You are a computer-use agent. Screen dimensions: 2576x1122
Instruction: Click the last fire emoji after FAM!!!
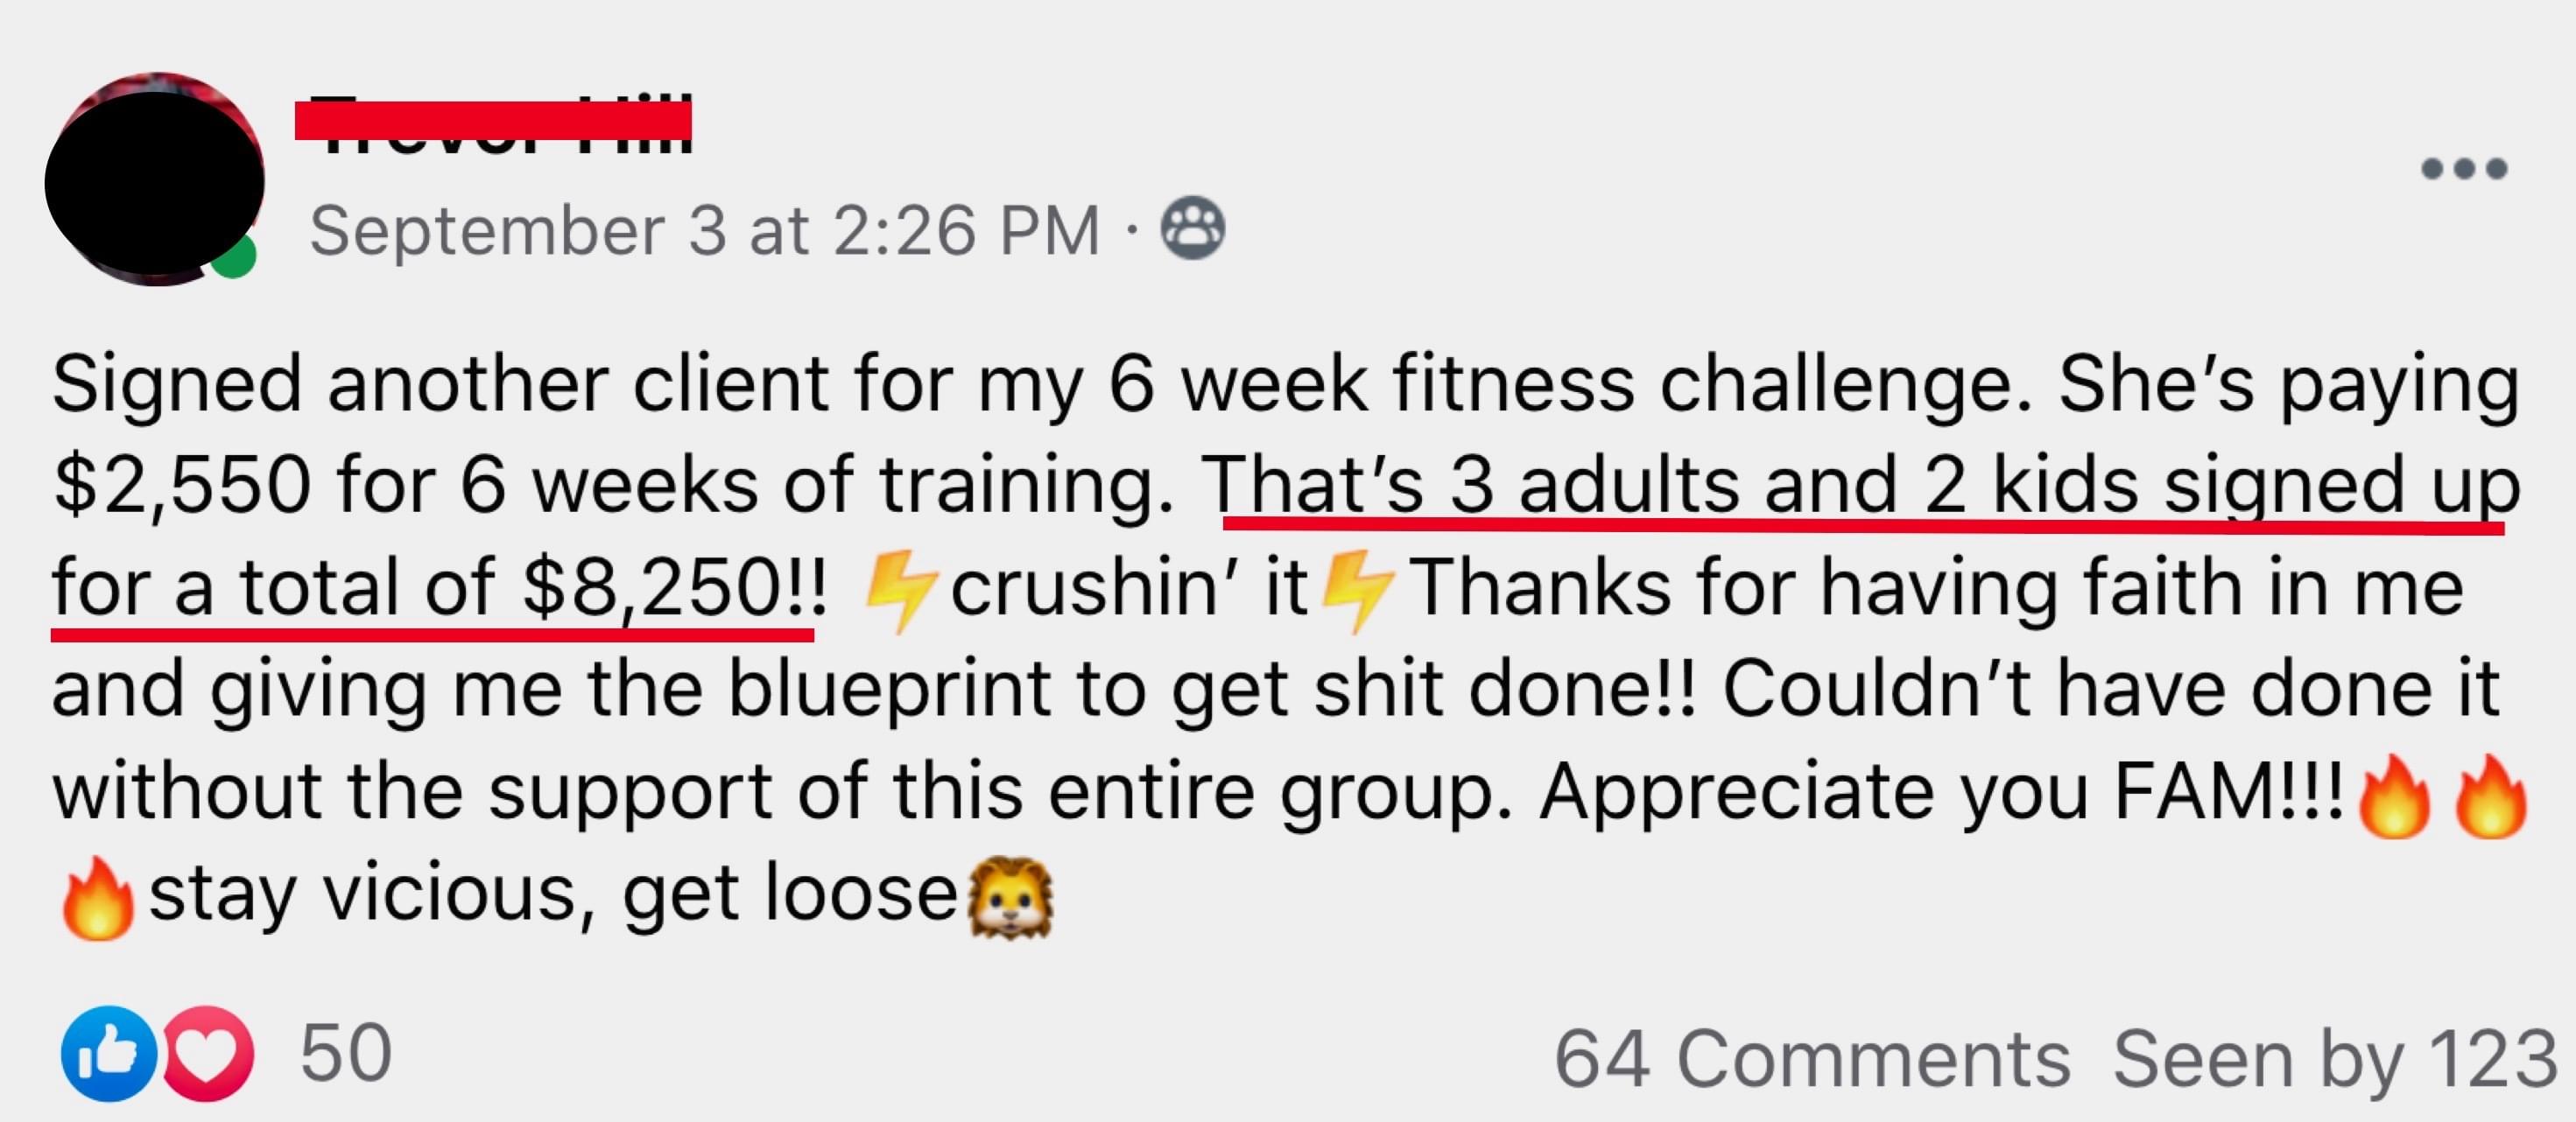2491,796
